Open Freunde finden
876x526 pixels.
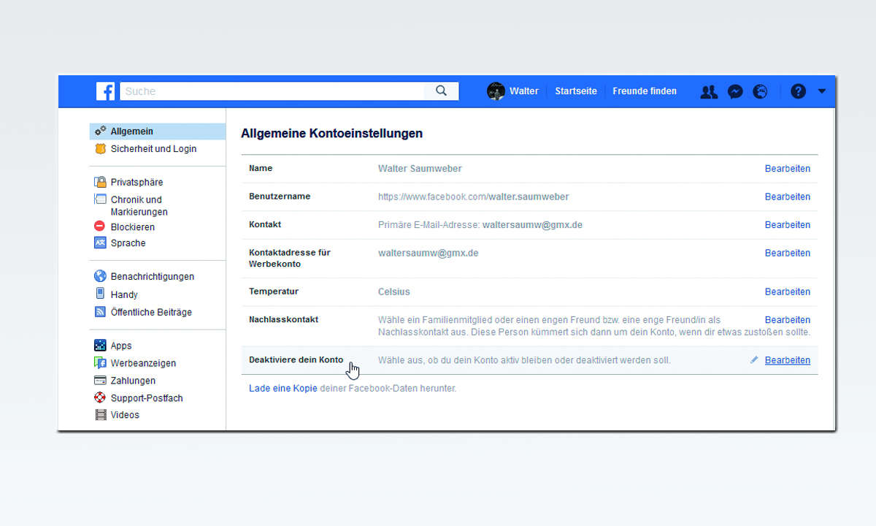click(x=645, y=91)
